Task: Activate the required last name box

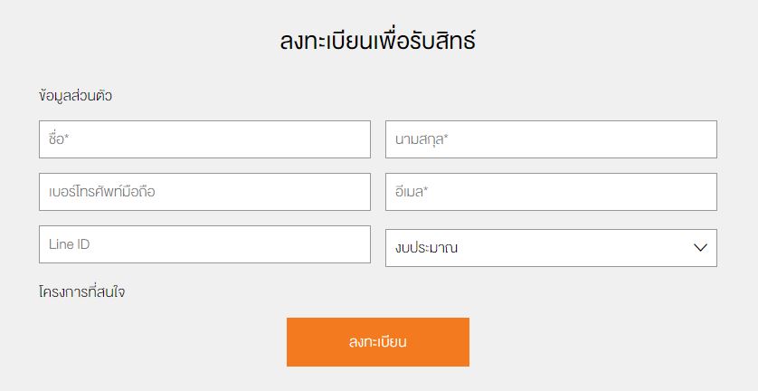Action: [x=551, y=139]
